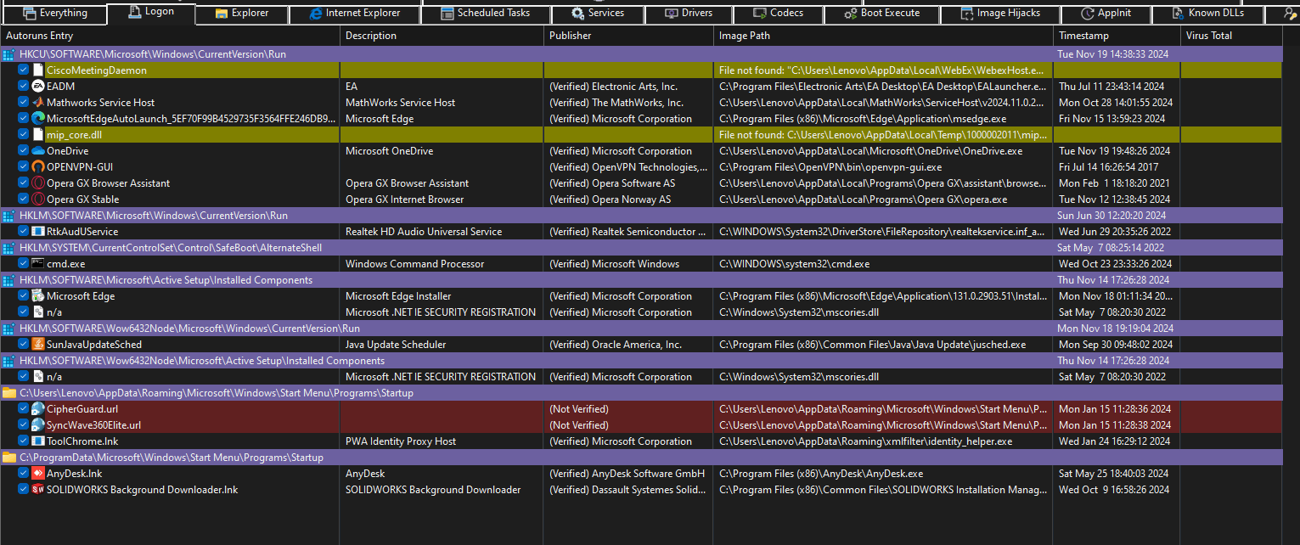1300x545 pixels.
Task: Toggle the CipherGuard.url checkbox
Action: 24,409
